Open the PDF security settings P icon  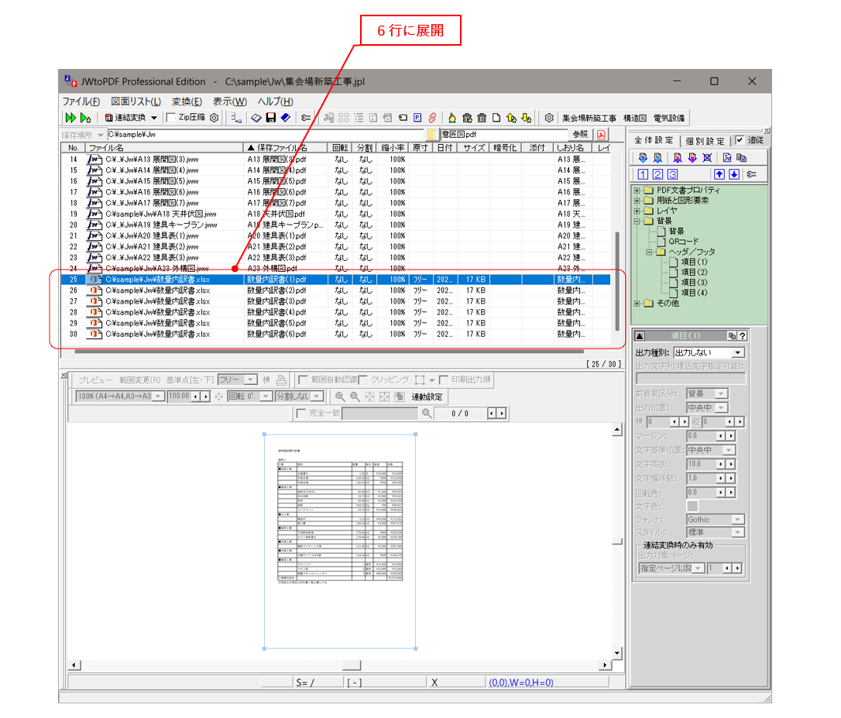click(x=417, y=118)
